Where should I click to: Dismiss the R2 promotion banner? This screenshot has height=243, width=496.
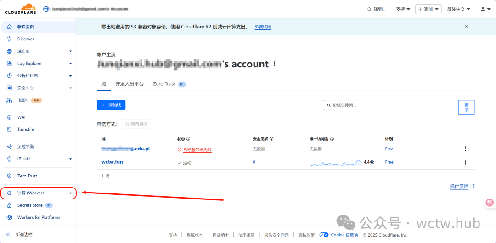(x=466, y=27)
